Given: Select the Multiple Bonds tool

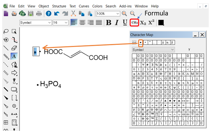Looking at the screenshot, I should [6, 56].
